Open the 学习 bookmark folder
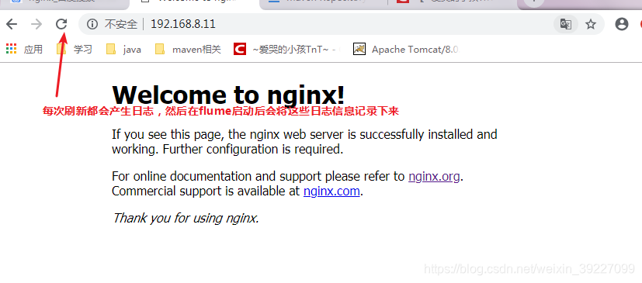642x283 pixels. click(x=74, y=50)
